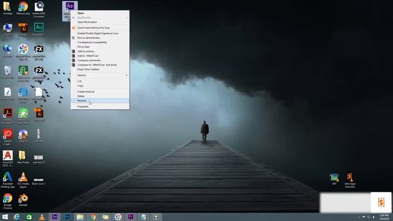The height and width of the screenshot is (221, 393).
Task: Open the Adobe DNG Converter desktop icon
Action: [x=39, y=10]
